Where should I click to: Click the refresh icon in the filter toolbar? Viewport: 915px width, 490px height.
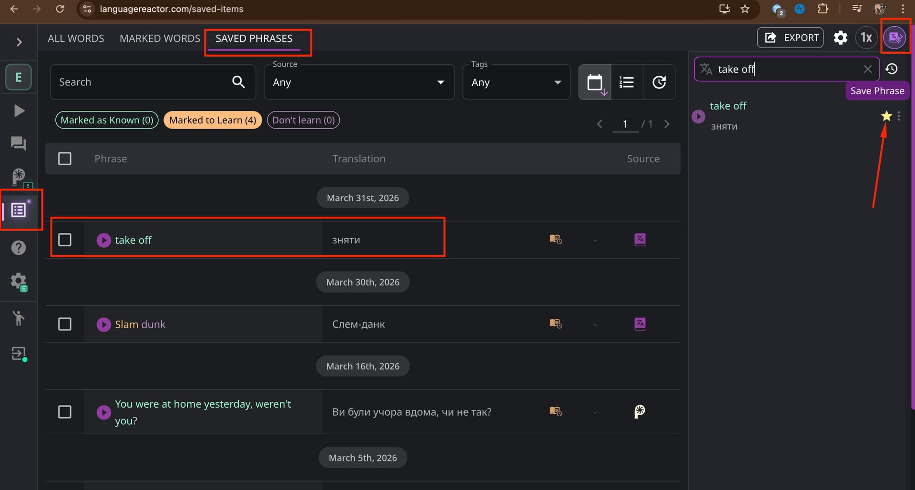pyautogui.click(x=659, y=82)
